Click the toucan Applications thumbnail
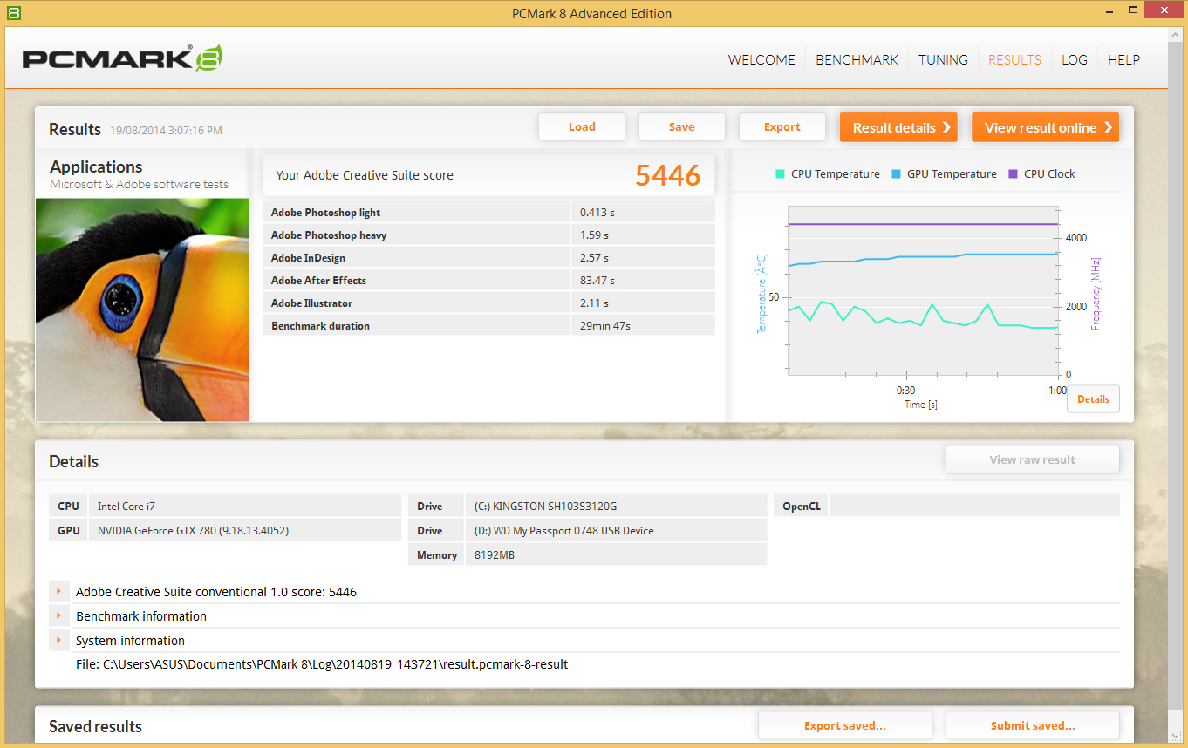This screenshot has width=1188, height=748. [x=142, y=309]
